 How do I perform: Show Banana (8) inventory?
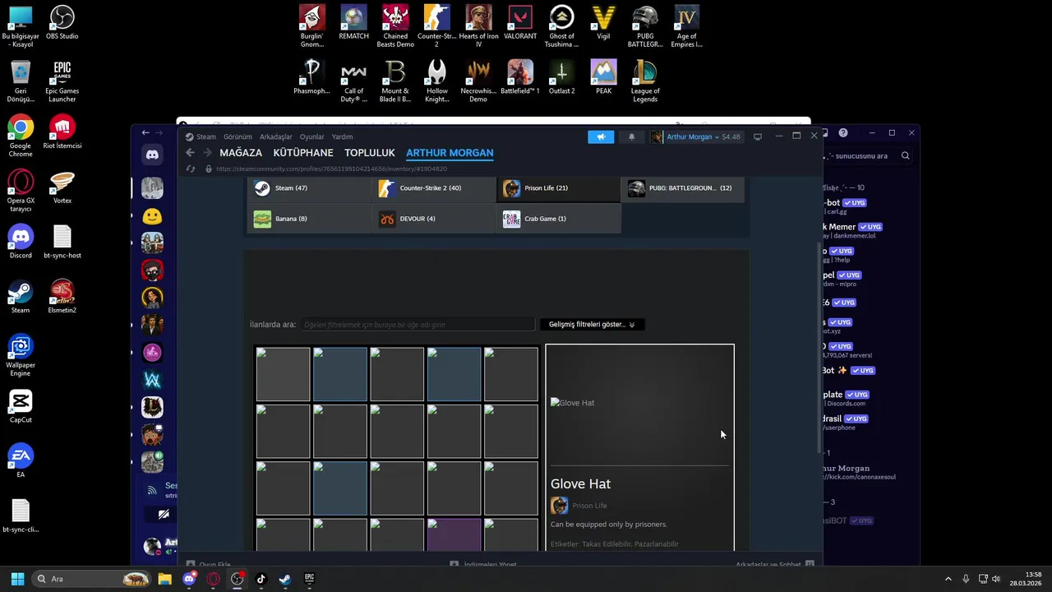[311, 219]
